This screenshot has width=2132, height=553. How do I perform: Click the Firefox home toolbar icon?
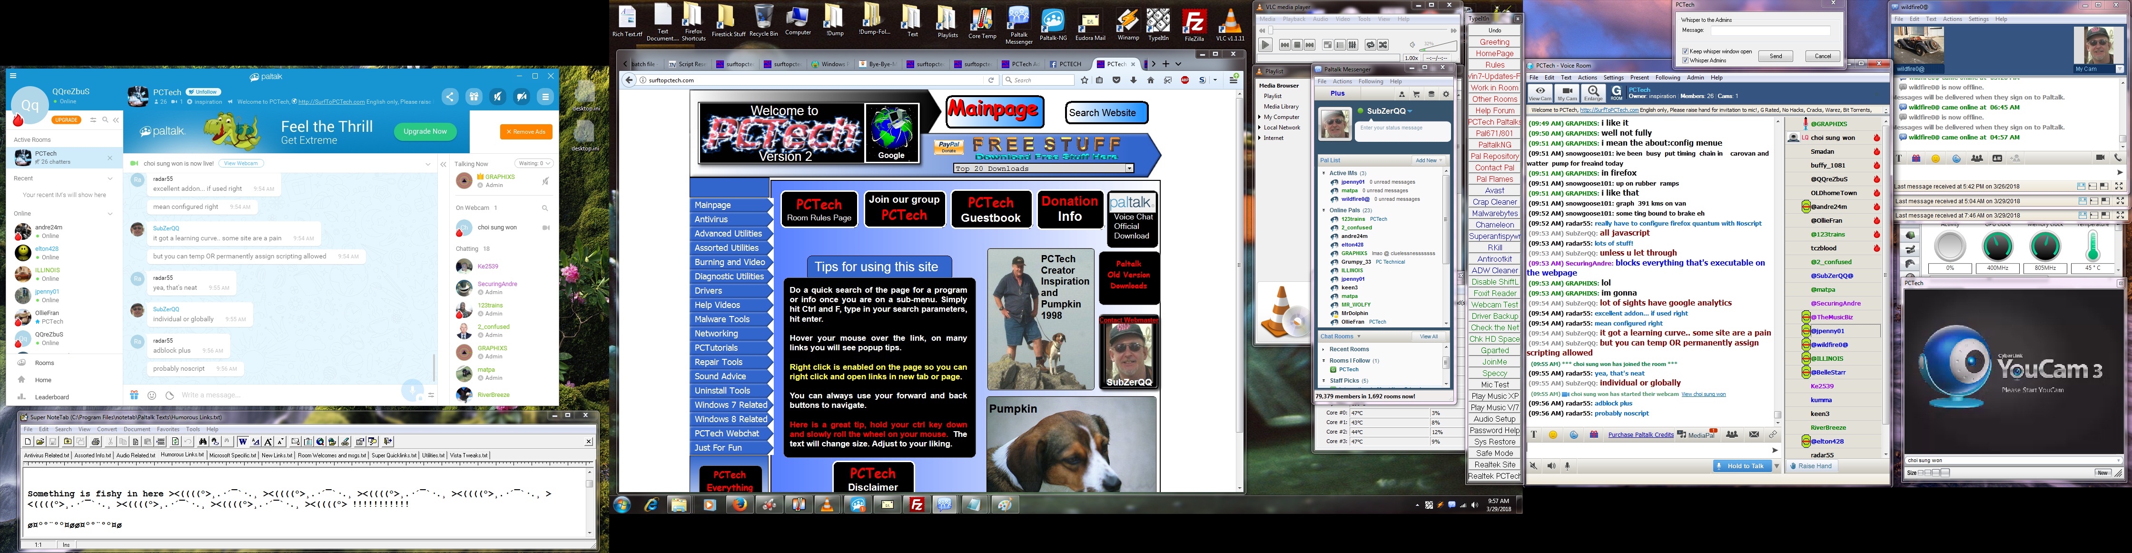[x=1150, y=80]
